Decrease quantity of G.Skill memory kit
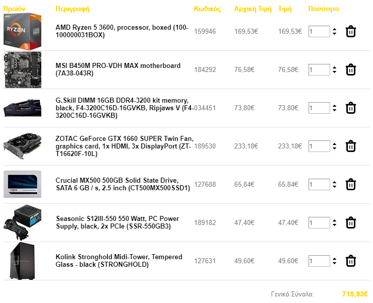This screenshot has height=303, width=373. tap(334, 110)
